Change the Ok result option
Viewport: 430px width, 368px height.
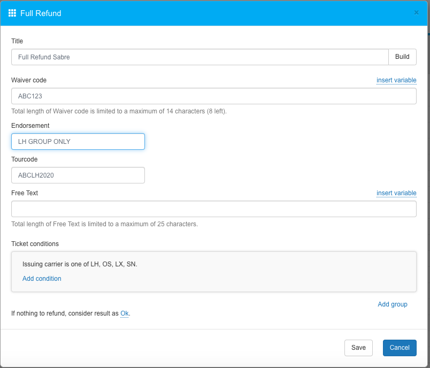(x=125, y=313)
